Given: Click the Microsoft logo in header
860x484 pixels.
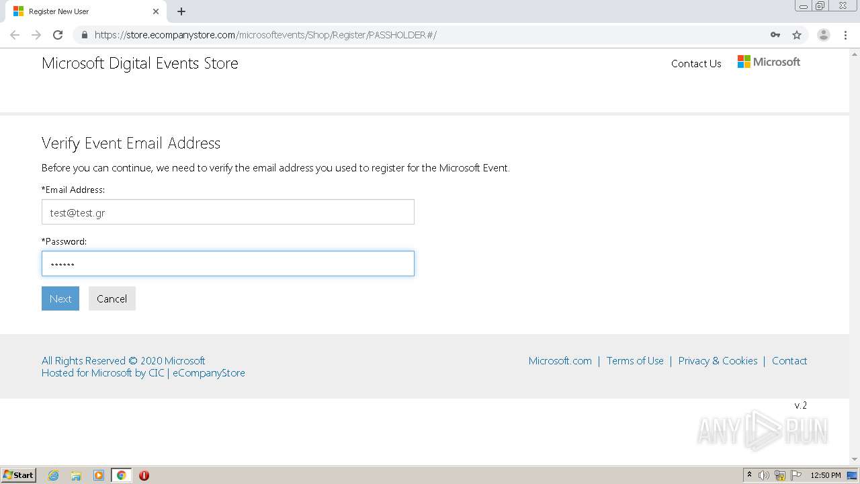Looking at the screenshot, I should coord(769,62).
